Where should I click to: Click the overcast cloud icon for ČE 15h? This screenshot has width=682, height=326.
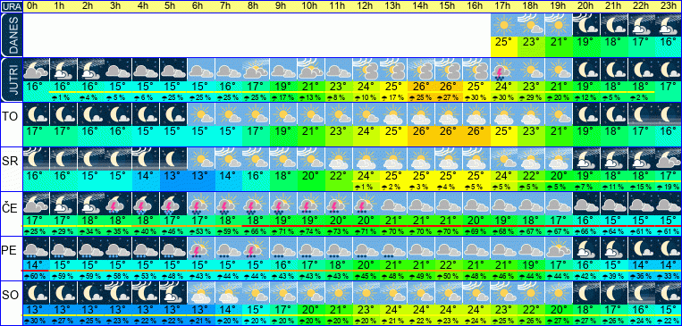[449, 204]
